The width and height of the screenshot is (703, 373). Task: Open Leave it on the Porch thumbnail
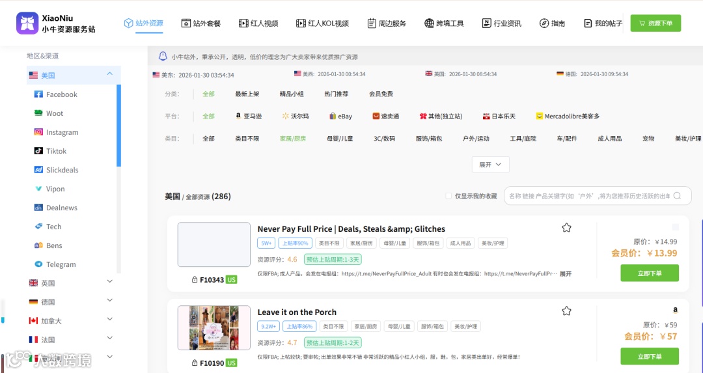214,327
